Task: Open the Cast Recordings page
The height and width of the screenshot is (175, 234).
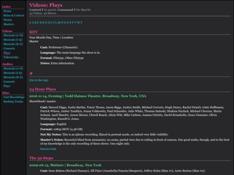Action: click(14, 97)
